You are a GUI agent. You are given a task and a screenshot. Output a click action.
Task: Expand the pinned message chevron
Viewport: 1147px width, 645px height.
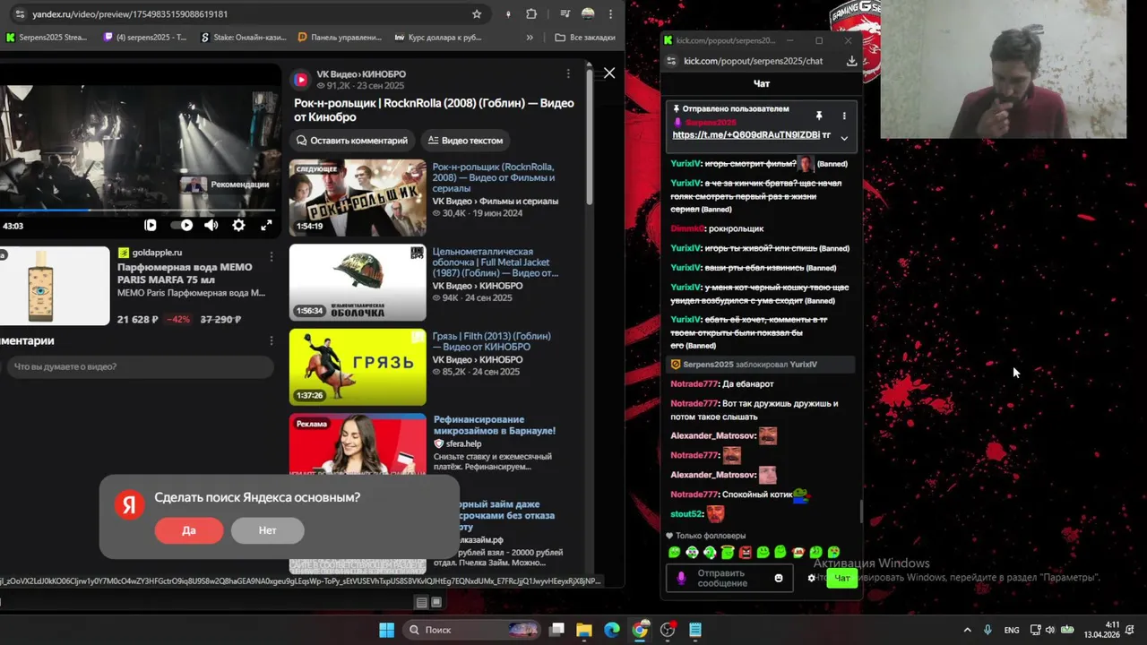[844, 138]
